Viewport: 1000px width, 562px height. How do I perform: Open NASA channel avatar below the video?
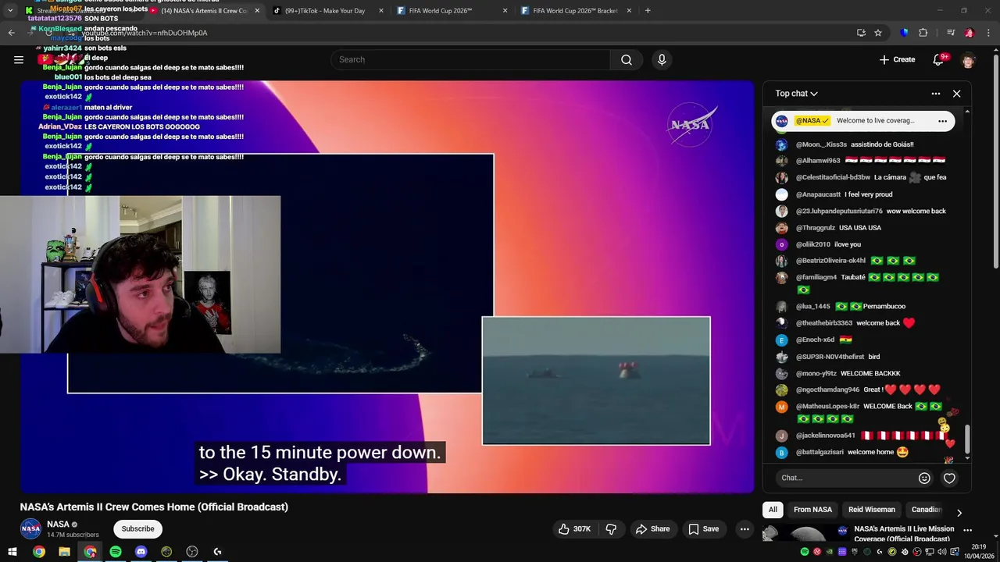point(30,529)
